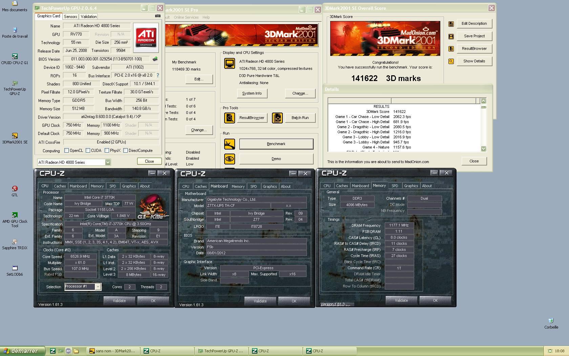Click Validate in the Memory CPU-Z window
Screen dimensions: 569x356
click(401, 300)
